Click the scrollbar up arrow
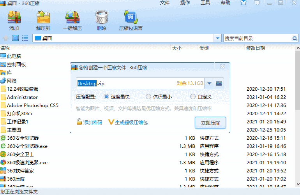Viewport: 300px width, 195px height. coord(298,48)
